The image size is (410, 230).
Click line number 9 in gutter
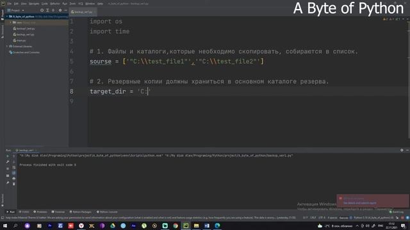click(72, 102)
